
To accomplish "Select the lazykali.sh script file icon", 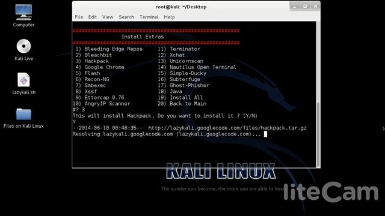I will [x=23, y=80].
